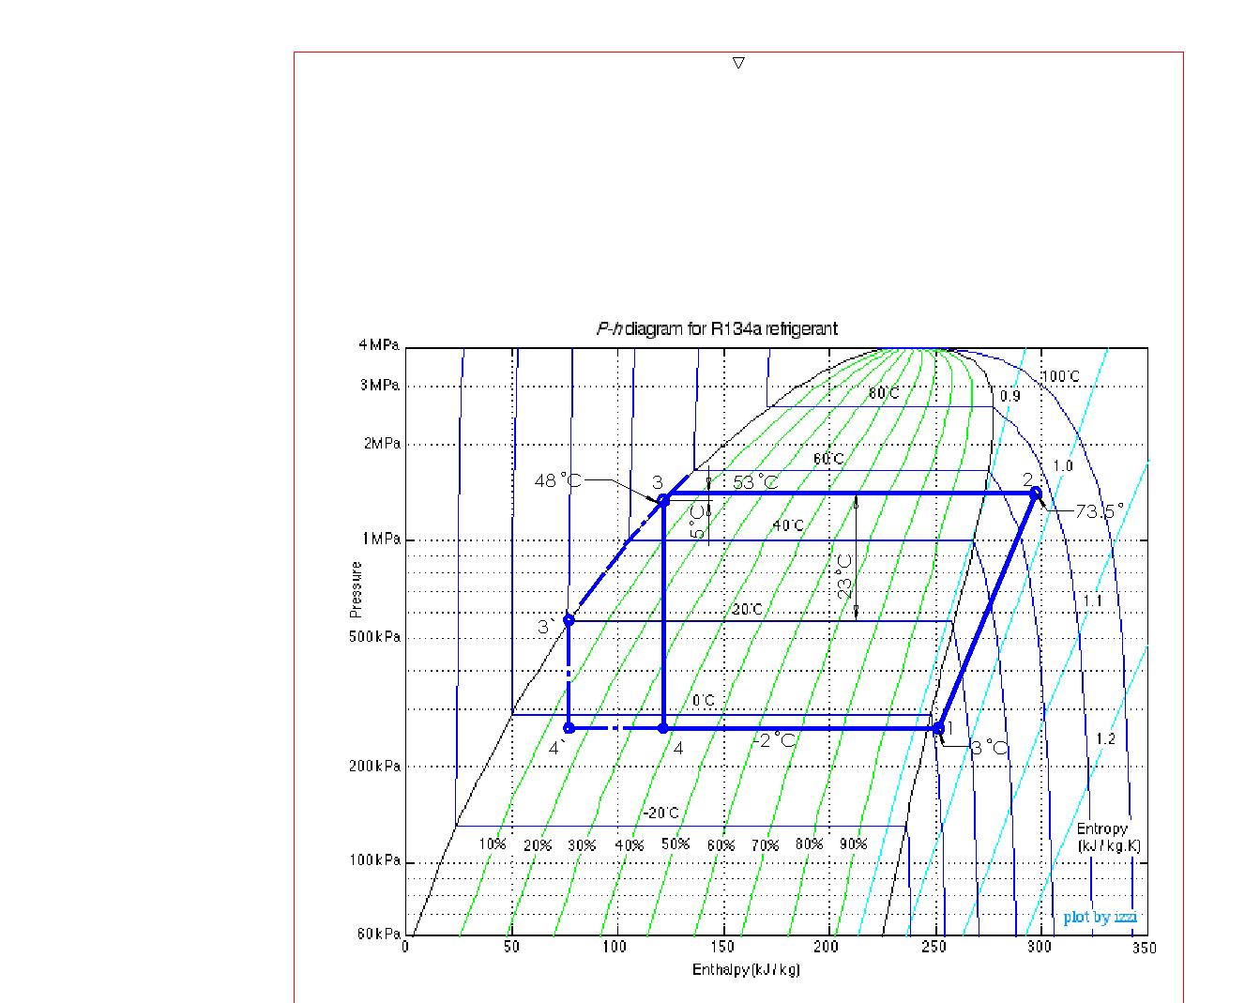Image resolution: width=1260 pixels, height=1003 pixels.
Task: Click the entropy value label '0.9'
Action: coord(1010,396)
